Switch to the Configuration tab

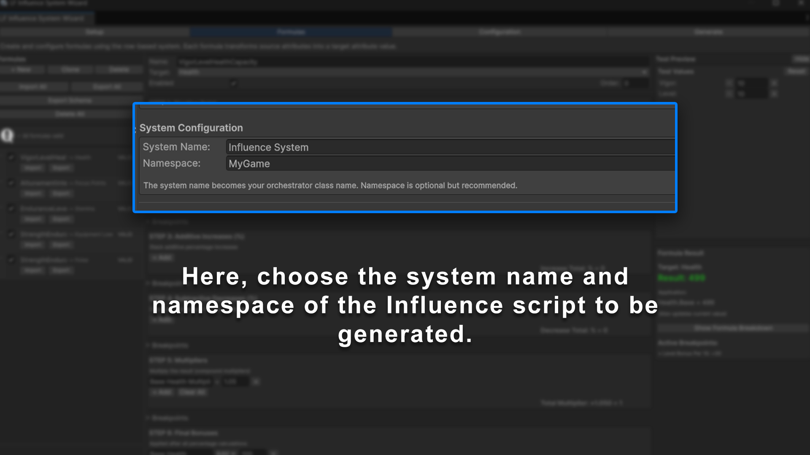pos(499,32)
